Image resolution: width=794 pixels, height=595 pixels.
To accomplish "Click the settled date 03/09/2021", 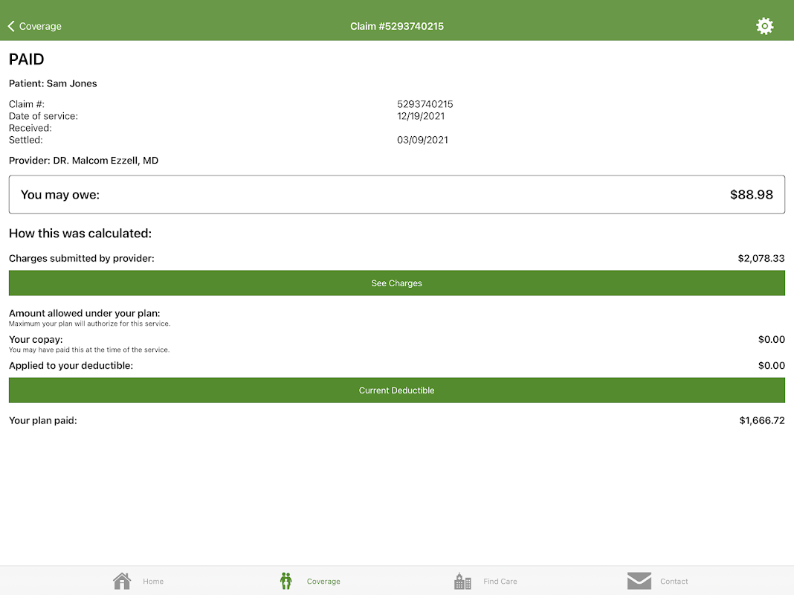I will tap(422, 140).
